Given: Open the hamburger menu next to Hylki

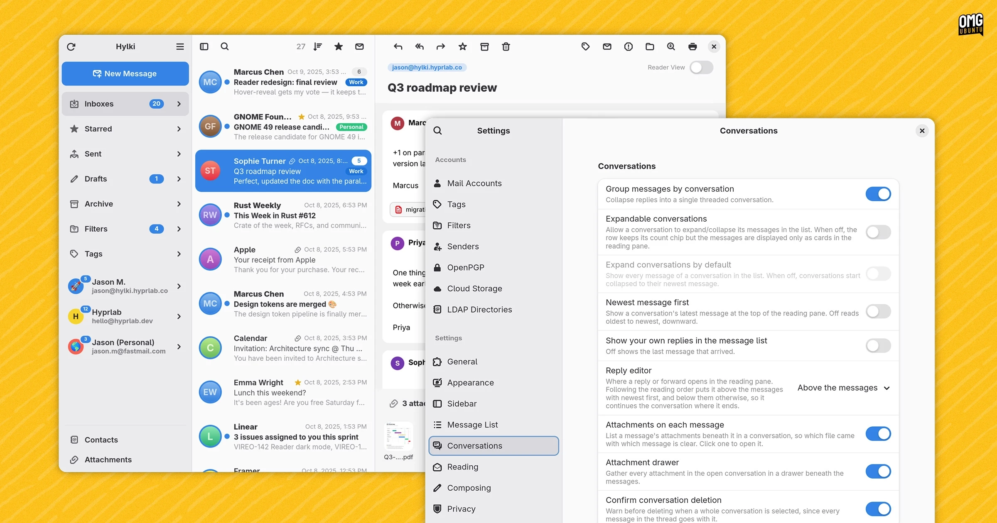Looking at the screenshot, I should [x=180, y=46].
